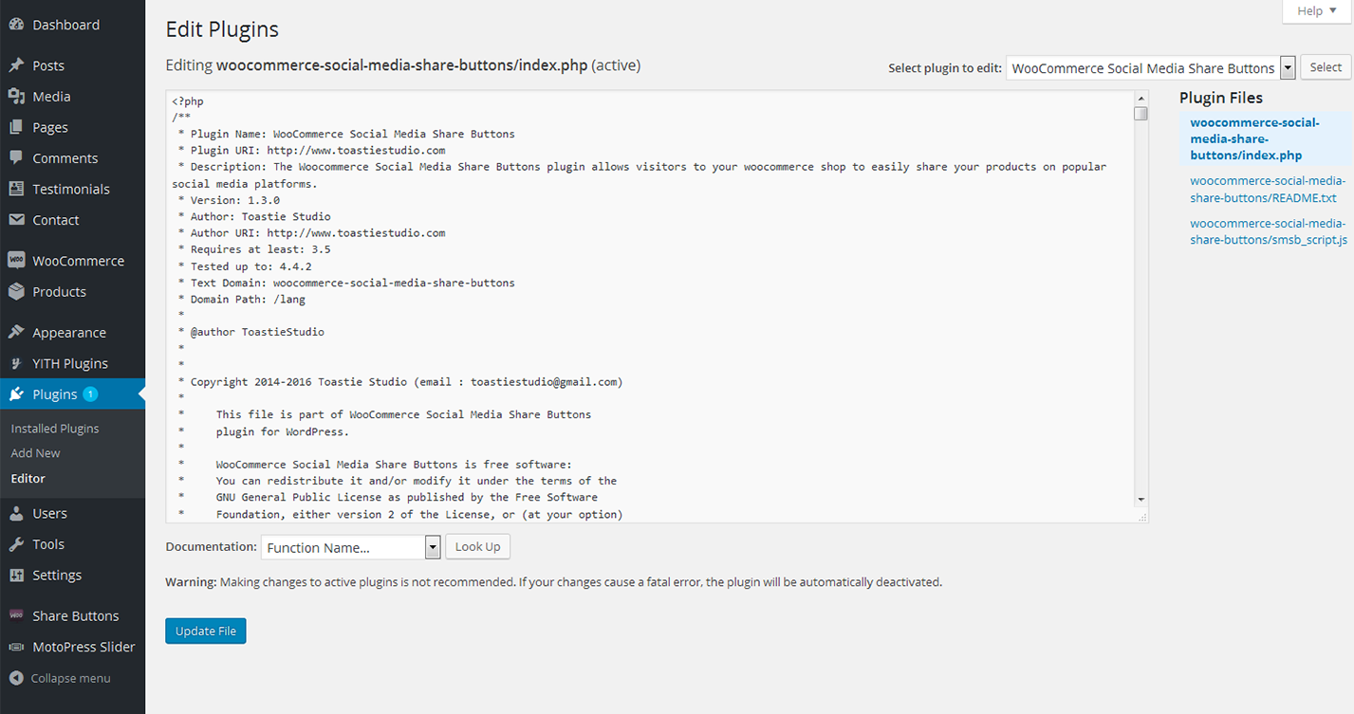Click the plugin update count badge
This screenshot has width=1354, height=714.
pos(90,394)
